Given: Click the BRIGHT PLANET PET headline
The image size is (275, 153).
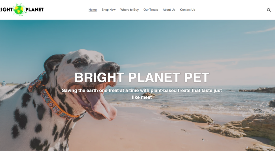Looking at the screenshot, I should [x=142, y=77].
